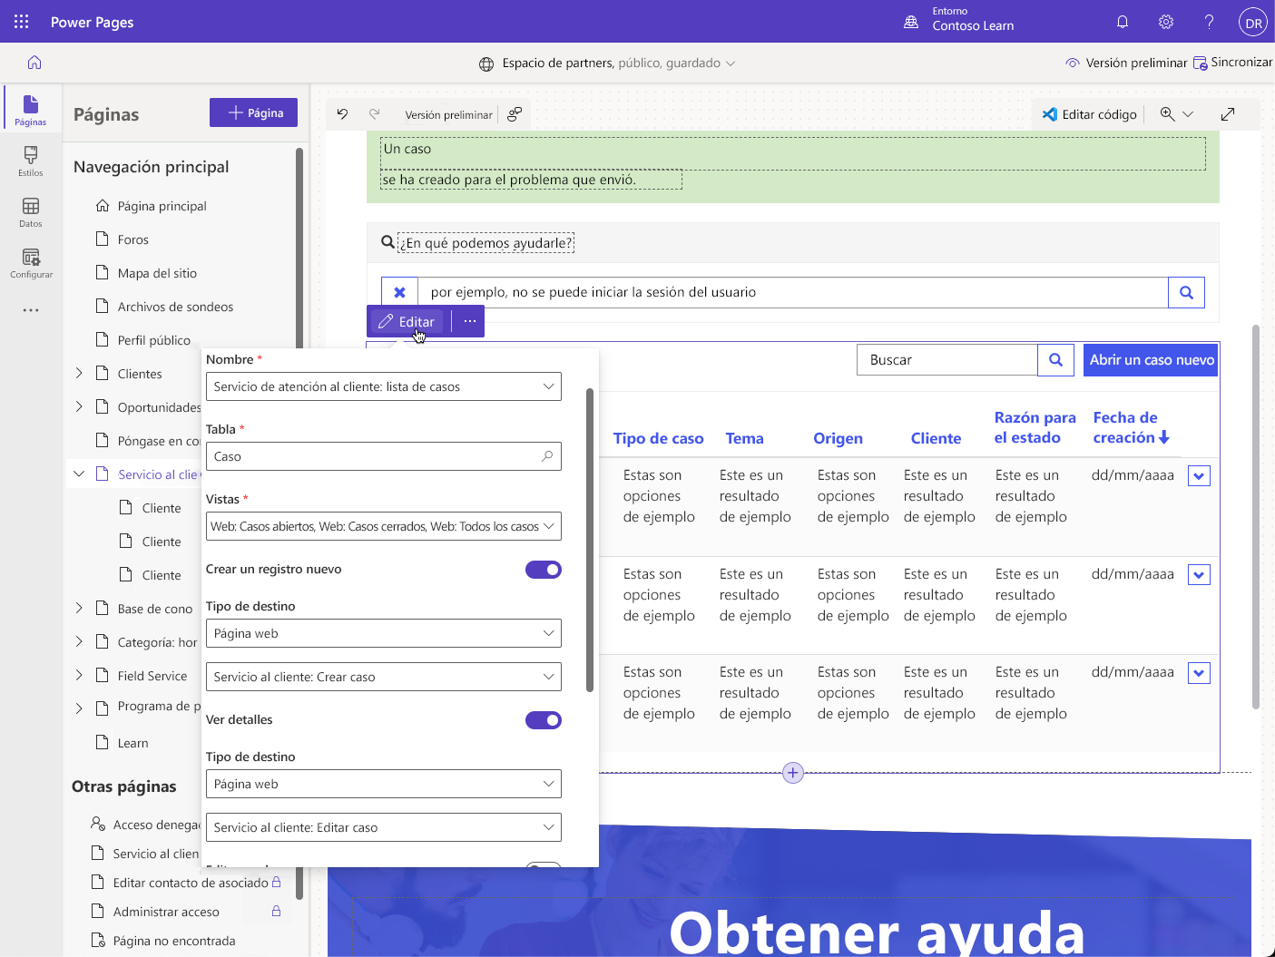
Task: Open the Nombre dropdown
Action: pos(384,386)
